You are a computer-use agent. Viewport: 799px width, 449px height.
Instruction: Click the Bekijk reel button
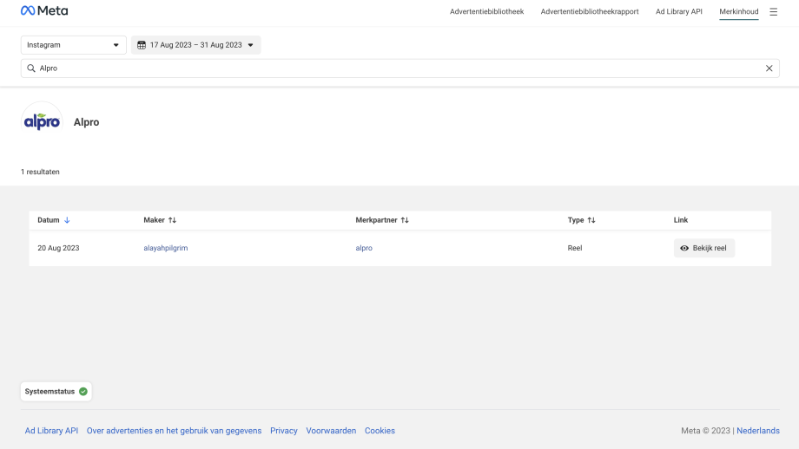(704, 248)
